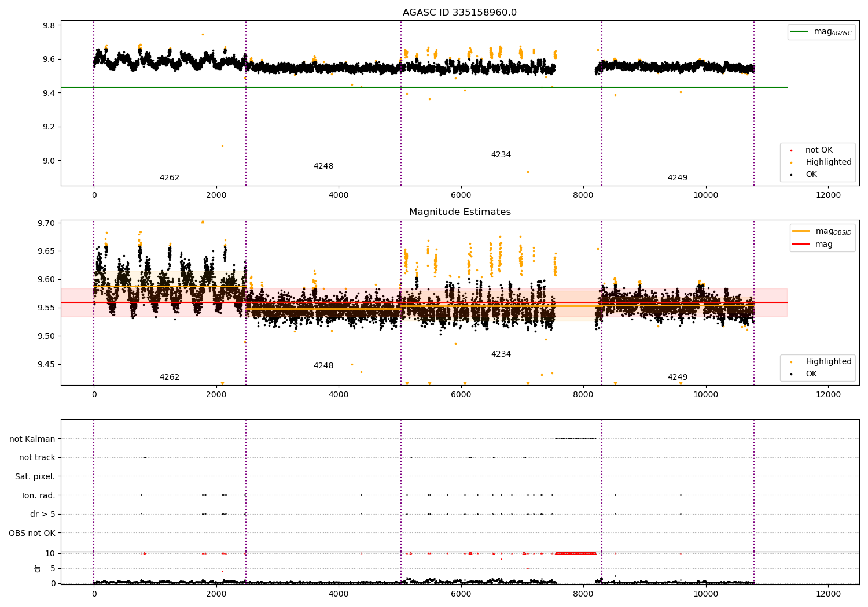This screenshot has height=607, width=868.
Task: Click obsid label 4234 in the AGASC plot
Action: point(501,155)
